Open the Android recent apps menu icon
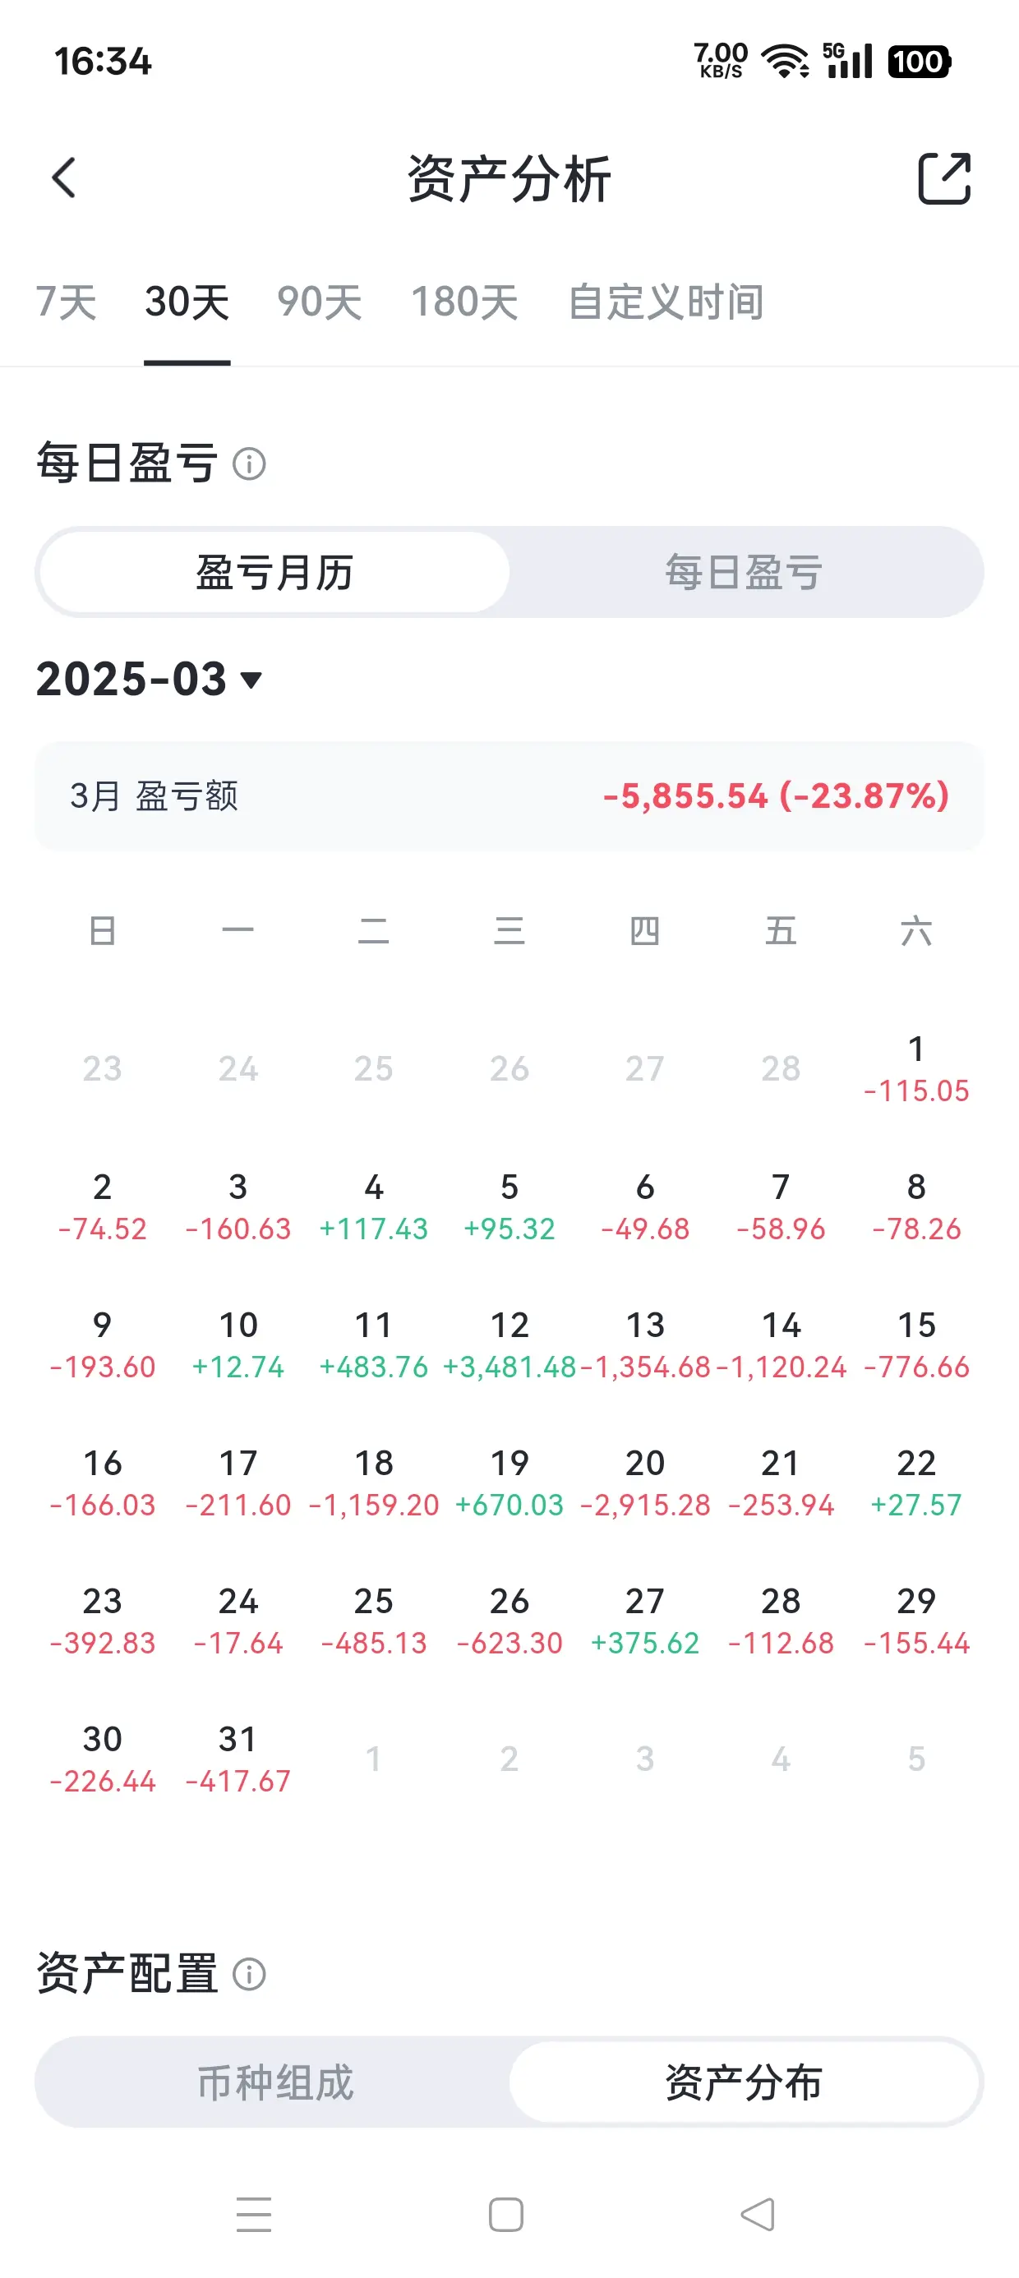This screenshot has width=1019, height=2278. 254,2213
